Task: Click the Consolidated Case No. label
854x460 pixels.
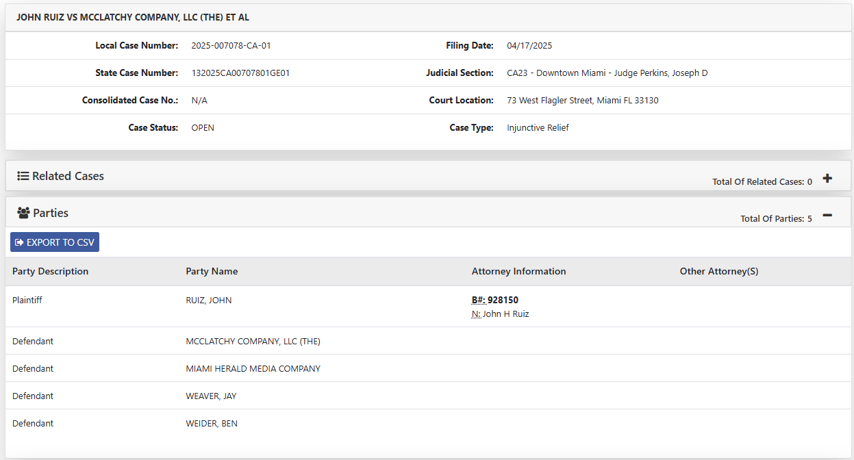Action: pos(130,100)
